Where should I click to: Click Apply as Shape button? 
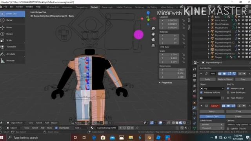pyautogui.click(x=225, y=79)
